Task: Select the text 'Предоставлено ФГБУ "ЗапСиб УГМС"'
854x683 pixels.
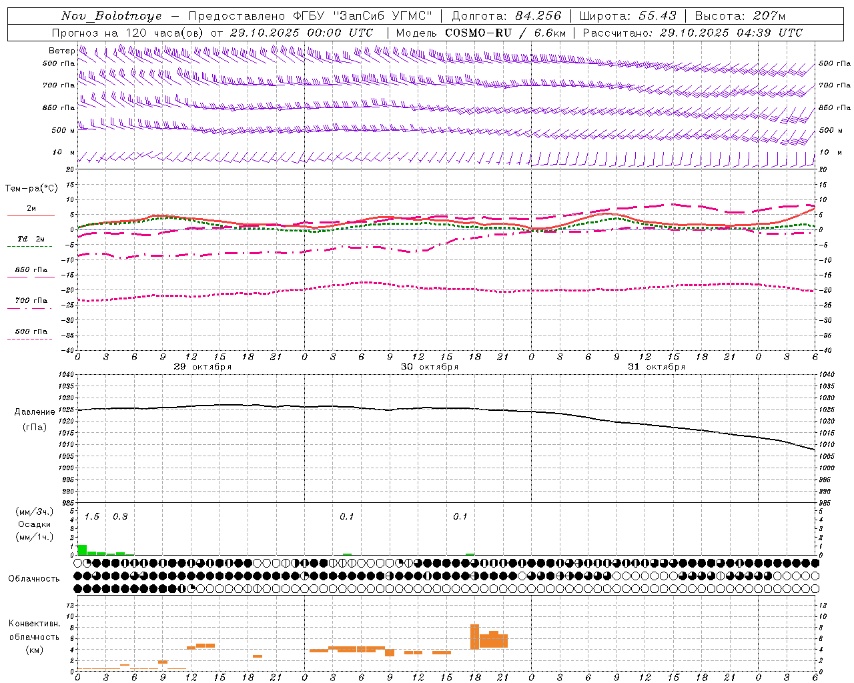Action: [310, 16]
